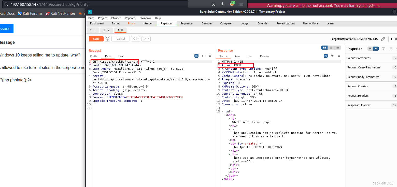Close Repeater tab 3
397x187 pixels.
(x=122, y=30)
